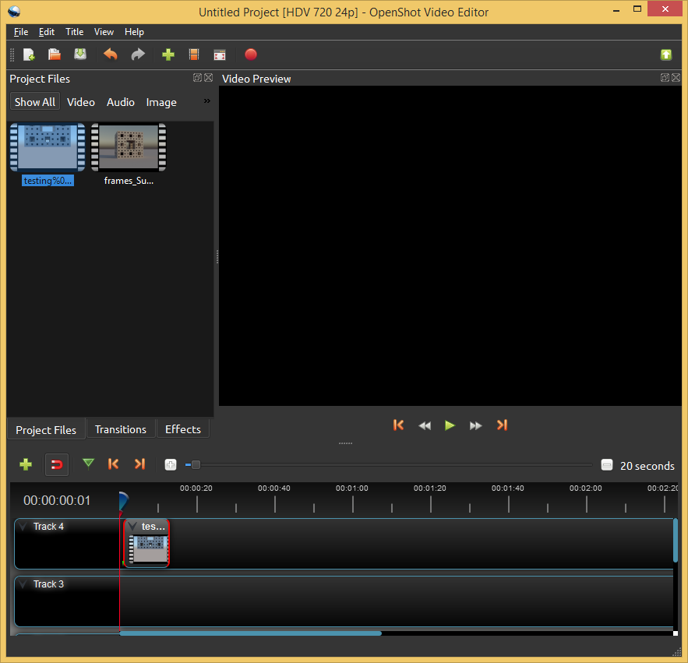Screen dimensions: 688x663
Task: Close the Video Preview dock panel
Action: 676,78
